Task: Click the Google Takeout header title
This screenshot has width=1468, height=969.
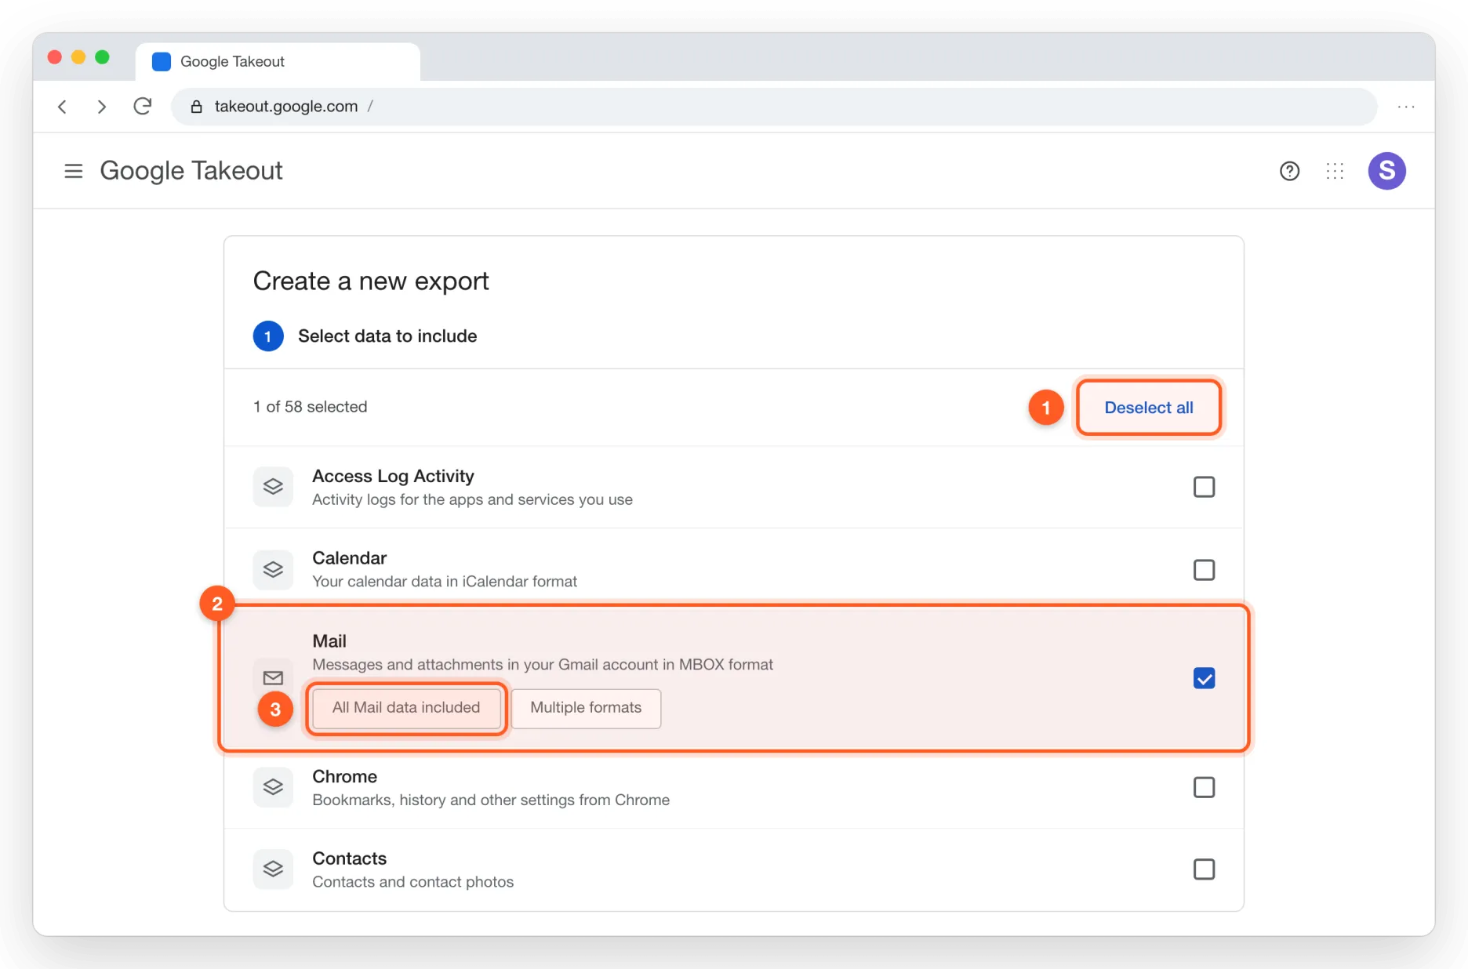Action: (191, 171)
